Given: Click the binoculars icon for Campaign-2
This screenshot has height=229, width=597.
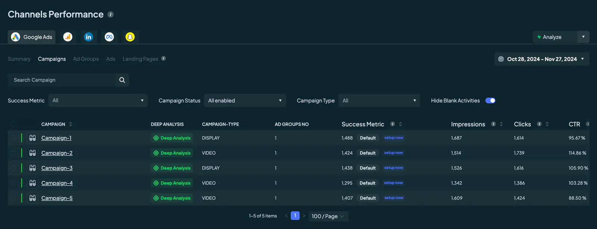Looking at the screenshot, I should pos(32,153).
